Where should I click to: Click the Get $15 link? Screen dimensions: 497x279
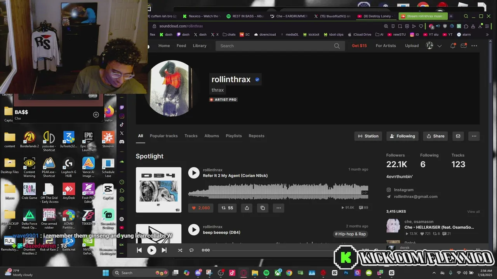359,46
